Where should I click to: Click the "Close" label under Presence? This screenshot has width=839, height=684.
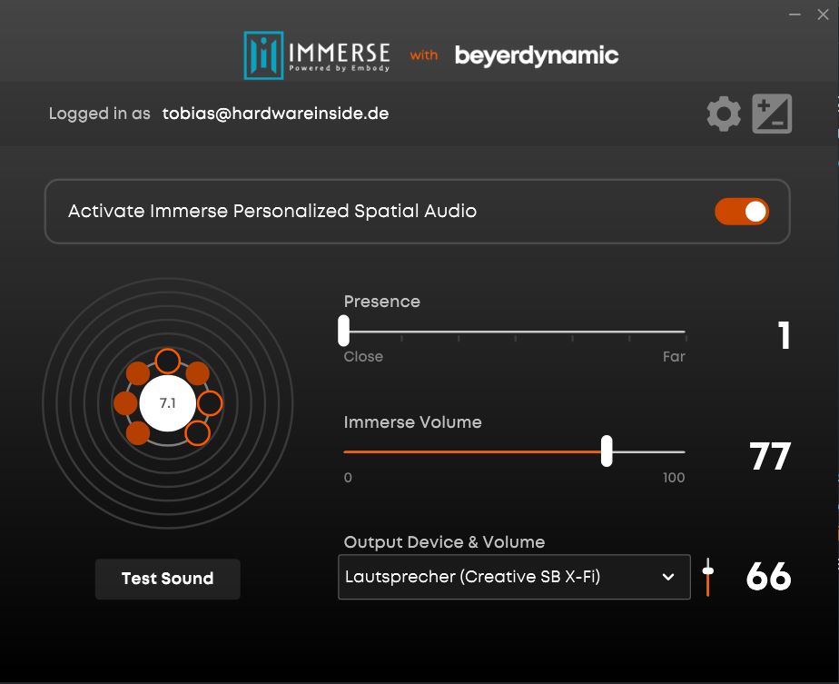coord(363,356)
